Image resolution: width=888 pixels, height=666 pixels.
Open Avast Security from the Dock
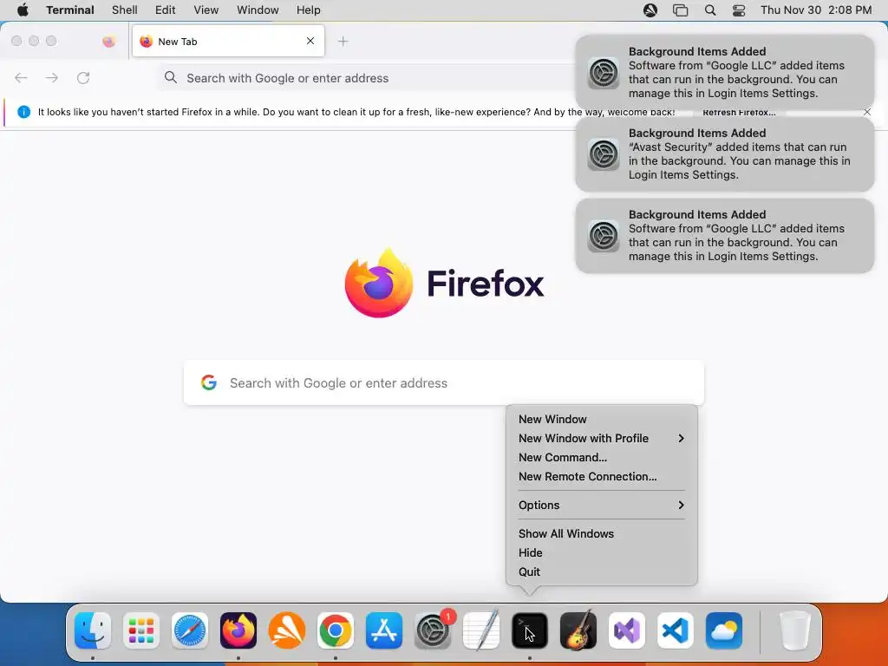click(x=287, y=630)
